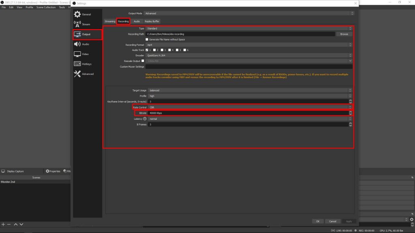Toggle Generate File Name without Space checkbox

[x=147, y=39]
